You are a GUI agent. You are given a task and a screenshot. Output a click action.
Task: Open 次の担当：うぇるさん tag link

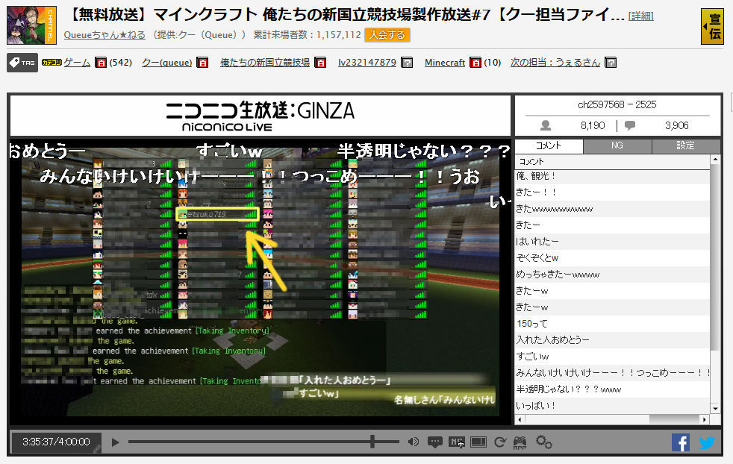coord(555,63)
